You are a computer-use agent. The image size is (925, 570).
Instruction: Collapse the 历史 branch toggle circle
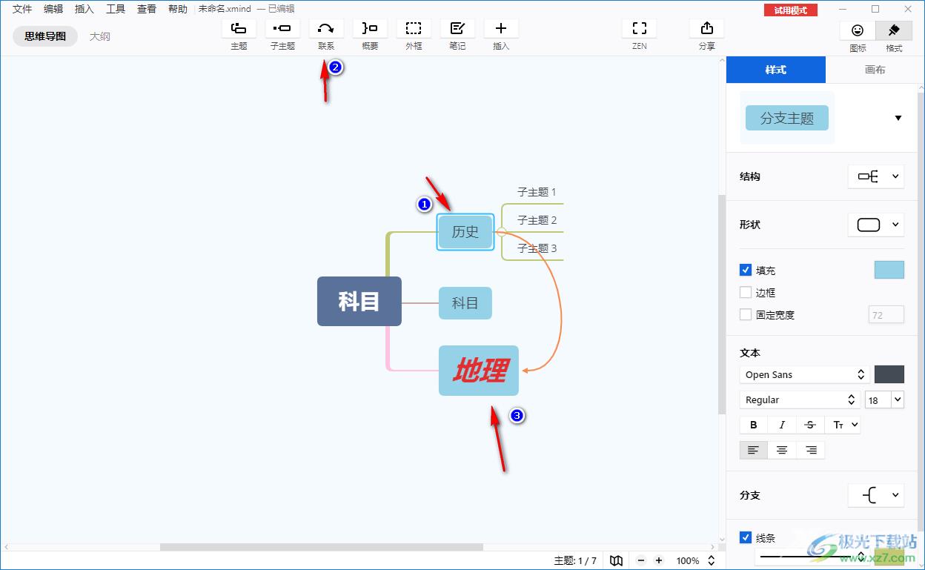click(x=502, y=232)
